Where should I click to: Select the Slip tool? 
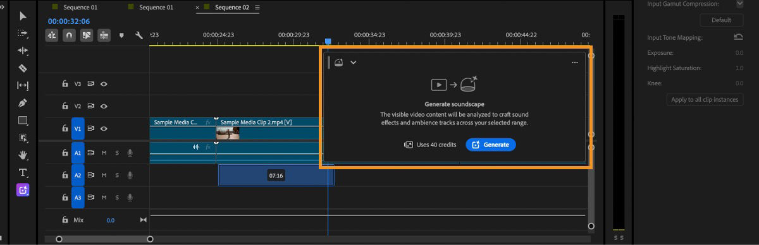[x=23, y=85]
